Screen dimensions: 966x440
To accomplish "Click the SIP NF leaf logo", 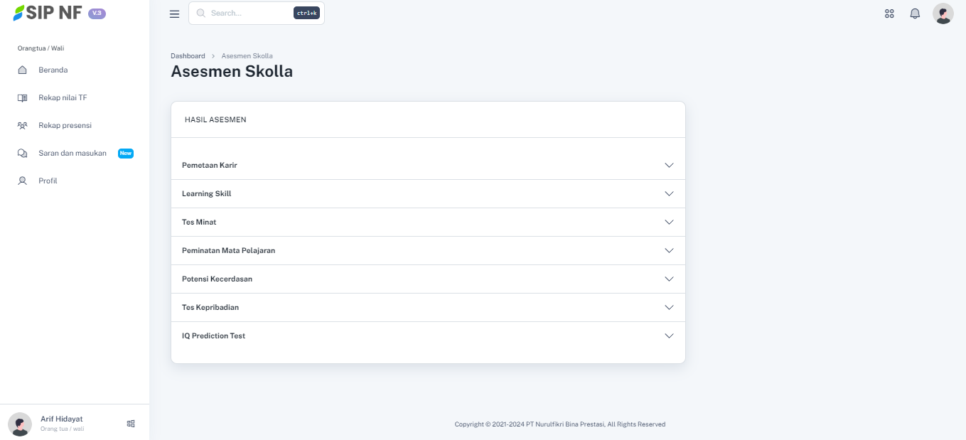I will [x=18, y=13].
